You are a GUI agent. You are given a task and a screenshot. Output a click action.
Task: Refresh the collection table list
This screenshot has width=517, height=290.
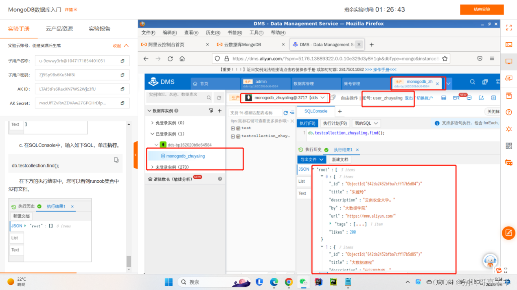285,113
